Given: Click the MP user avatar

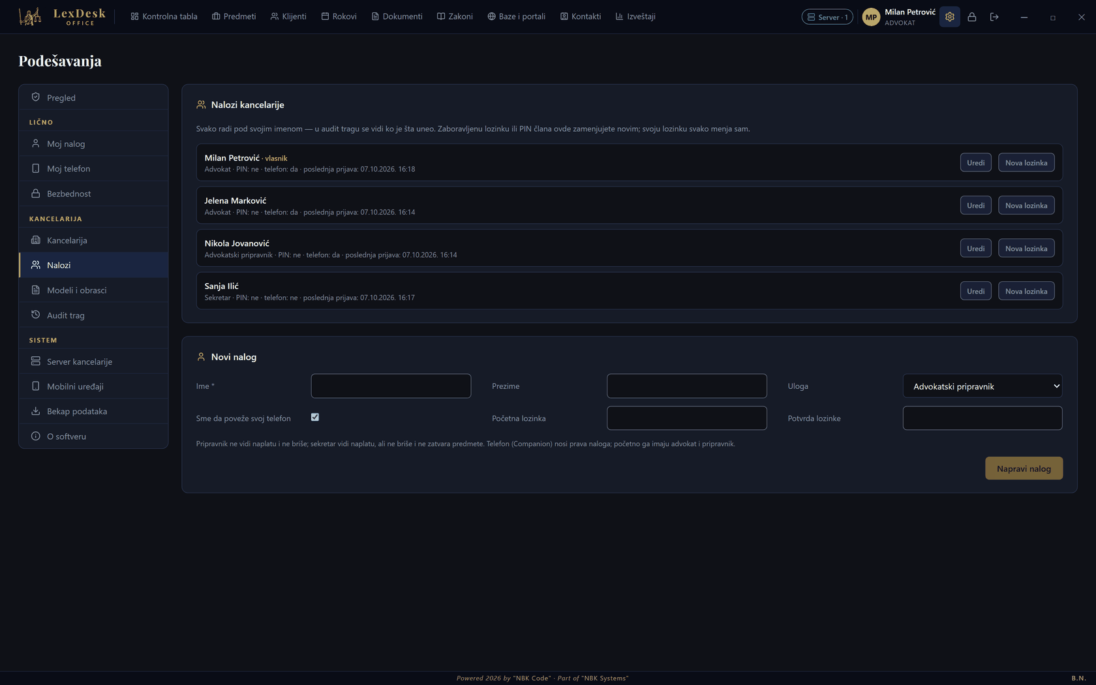Looking at the screenshot, I should 871,17.
